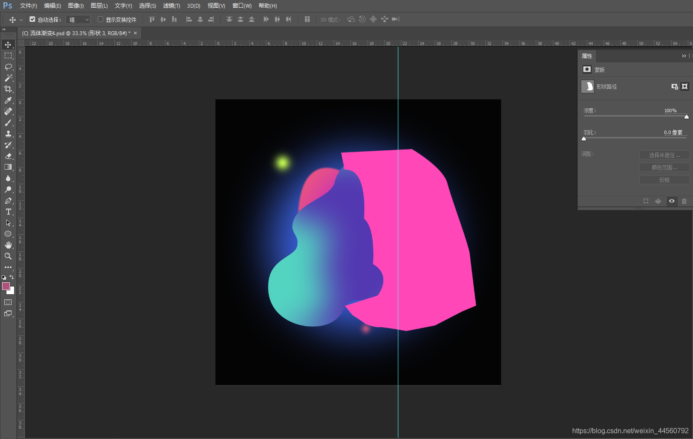Screen dimensions: 693x439
Task: Expand the toolbar with double arrows
Action: (4, 30)
